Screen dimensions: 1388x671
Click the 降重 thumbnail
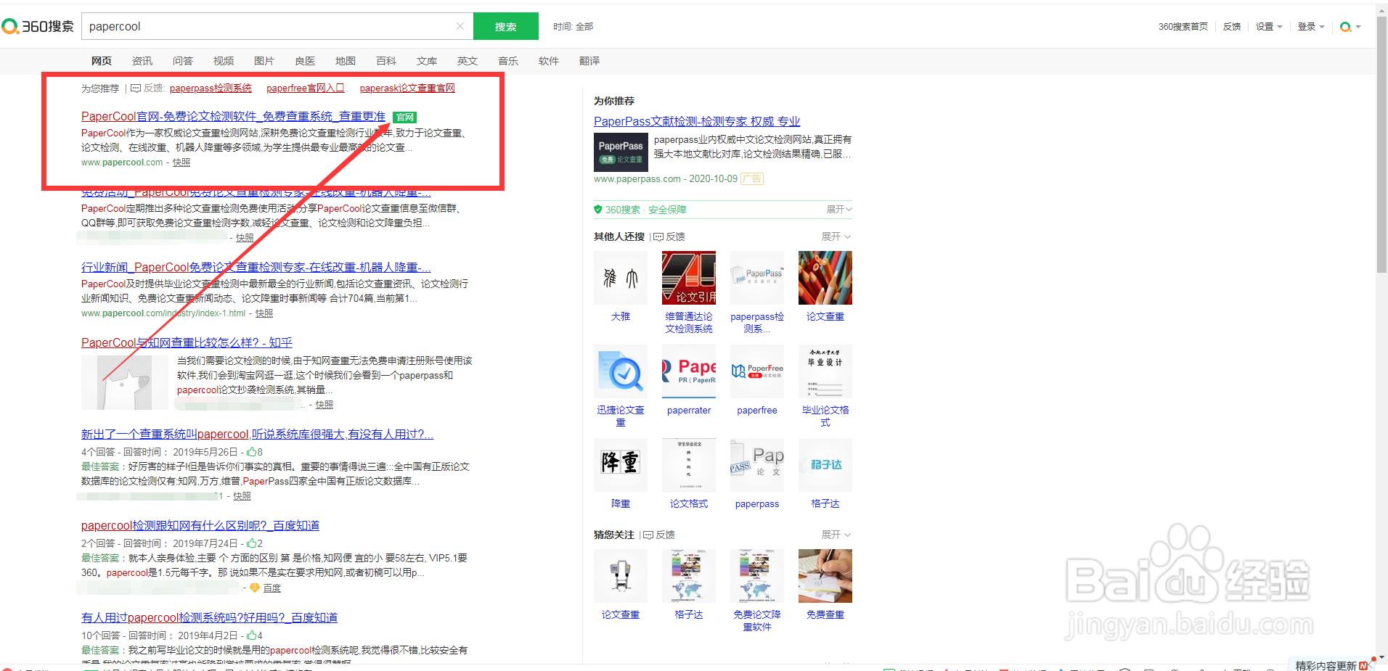[x=621, y=465]
